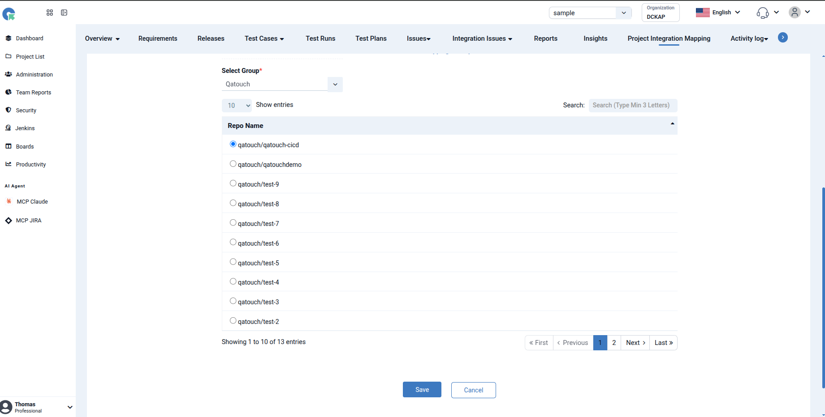Expand the Test Cases menu
The image size is (825, 417).
click(x=264, y=38)
